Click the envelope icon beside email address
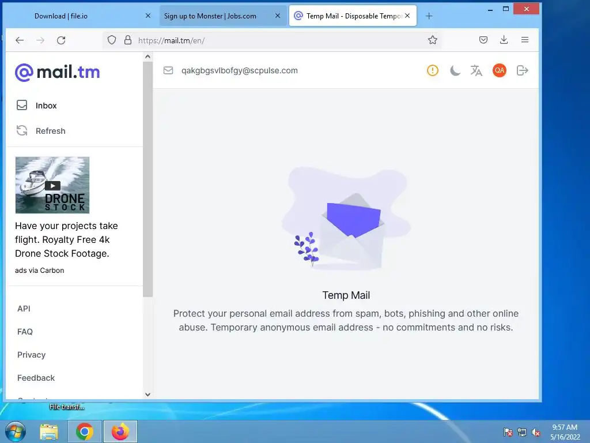This screenshot has width=590, height=443. (x=168, y=70)
